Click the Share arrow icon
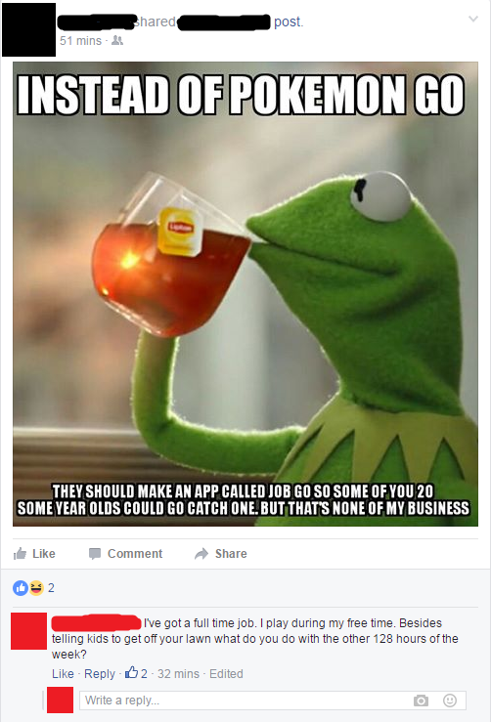The width and height of the screenshot is (491, 722). click(x=201, y=554)
